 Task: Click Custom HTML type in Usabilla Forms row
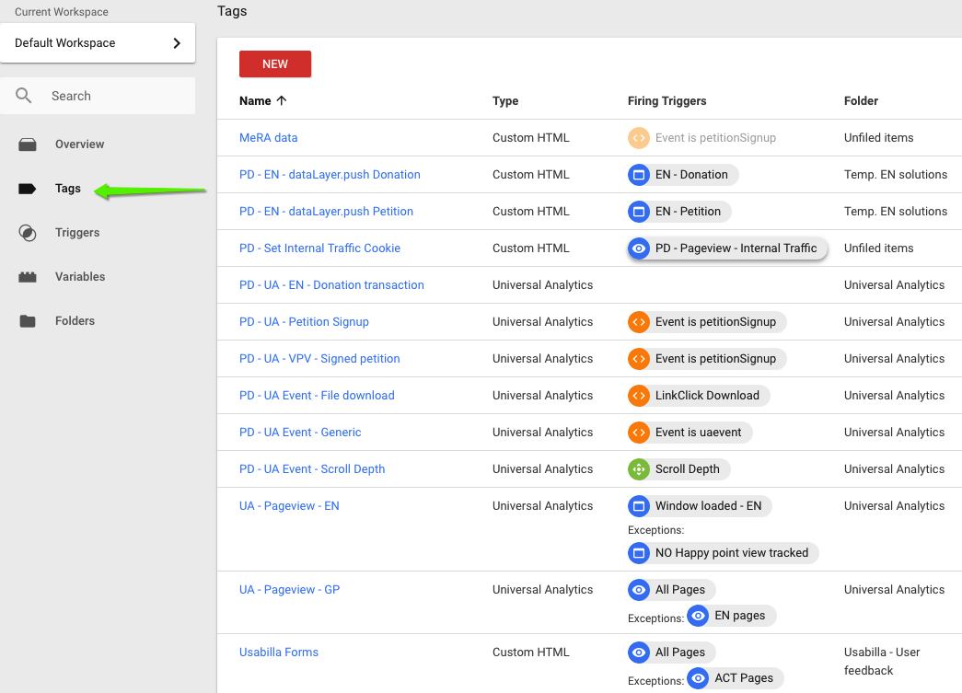[x=530, y=652]
